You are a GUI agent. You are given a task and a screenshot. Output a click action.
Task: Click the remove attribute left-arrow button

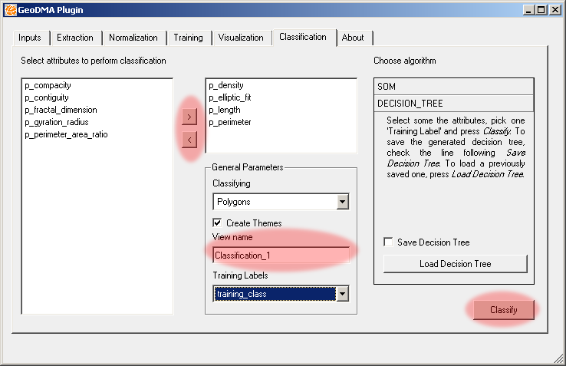click(x=190, y=140)
